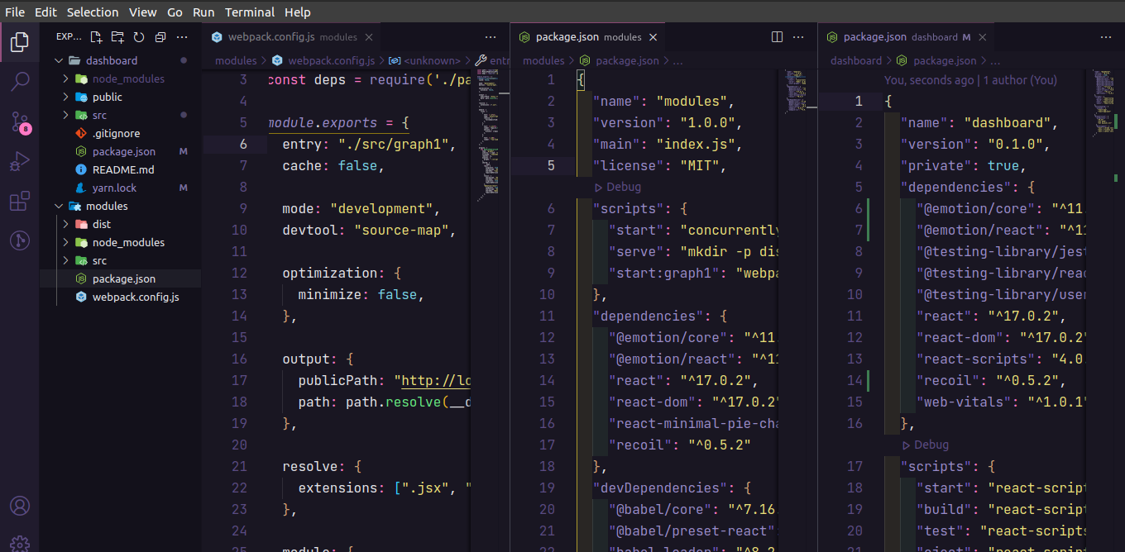Create a new file in the Explorer
This screenshot has width=1125, height=552.
coord(95,36)
